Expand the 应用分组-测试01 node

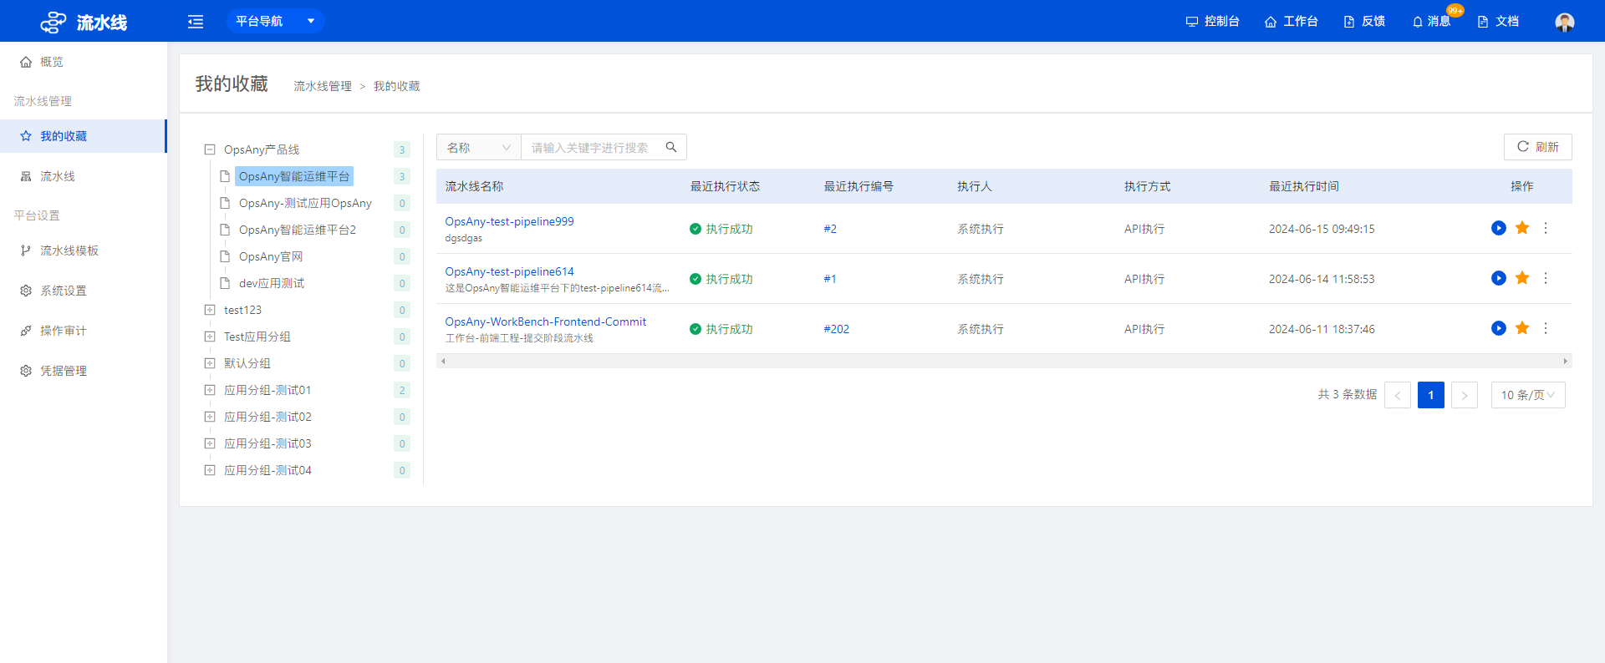tap(210, 390)
